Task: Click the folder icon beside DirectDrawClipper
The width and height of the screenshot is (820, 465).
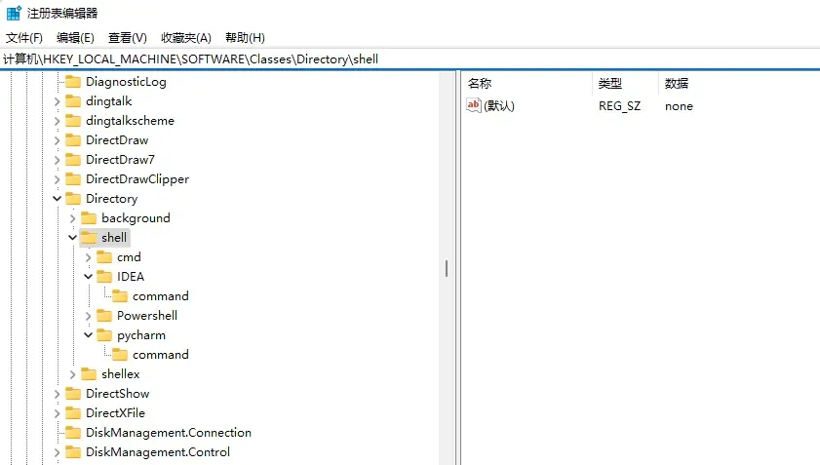Action: (73, 179)
